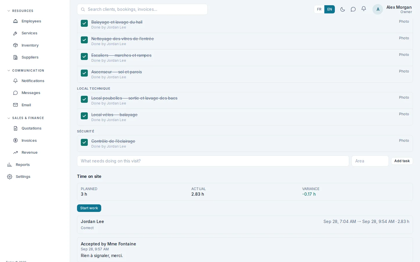This screenshot has width=420, height=262.
Task: Click the Add task button
Action: point(402,161)
